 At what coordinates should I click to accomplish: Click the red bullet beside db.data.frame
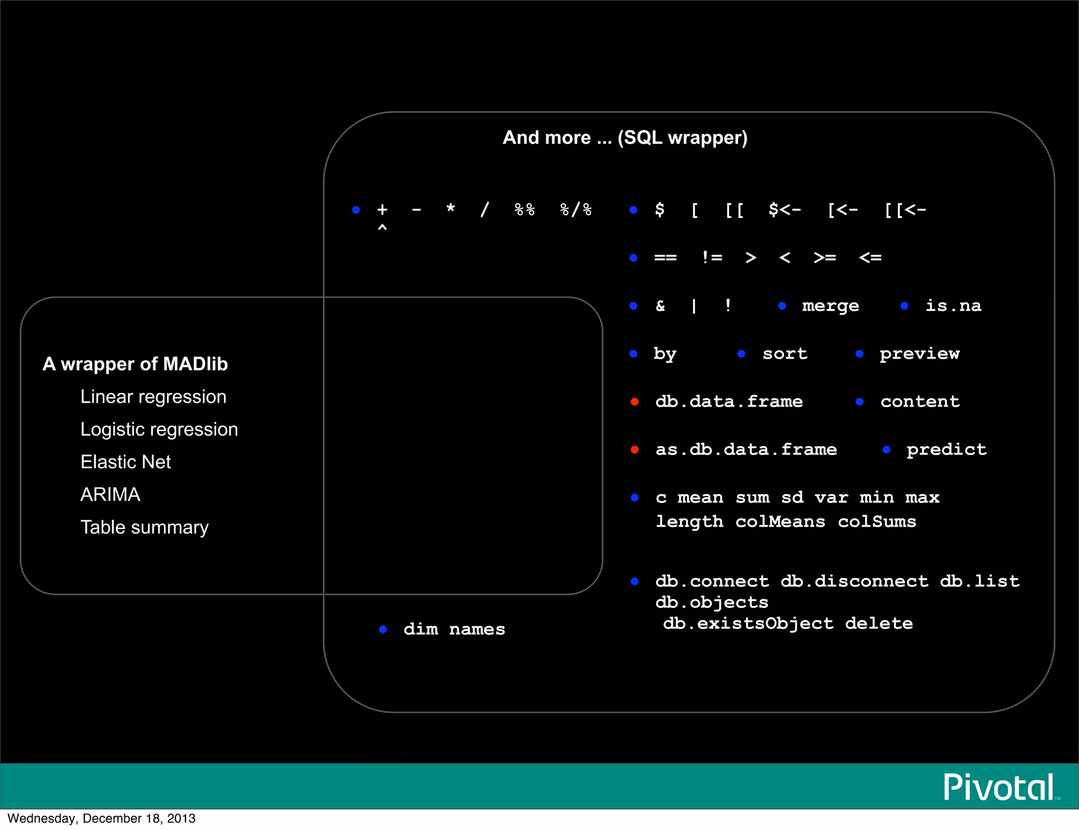coord(635,402)
